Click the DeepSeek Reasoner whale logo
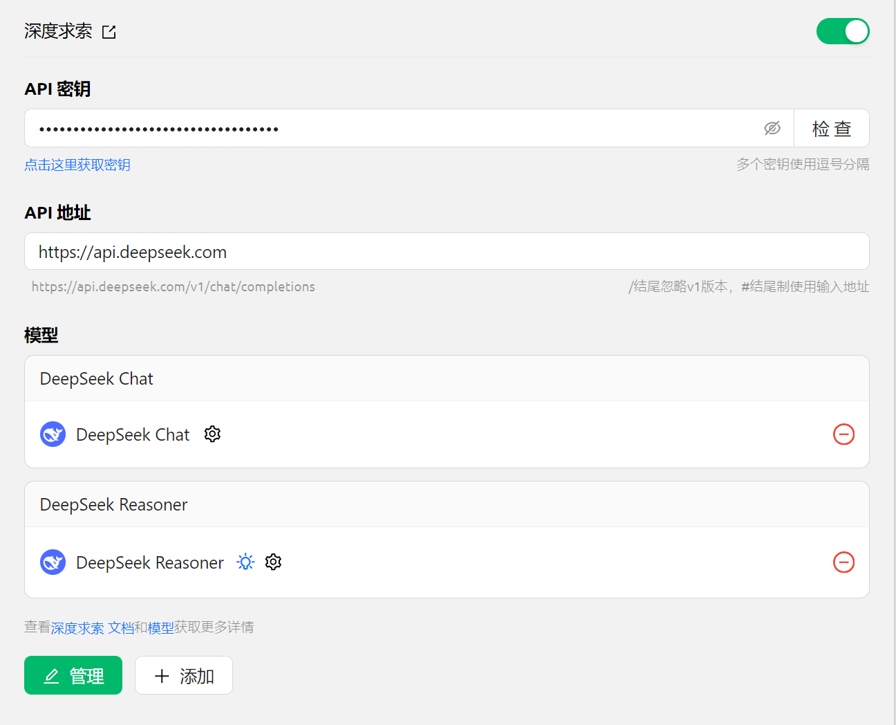This screenshot has width=896, height=725. pos(53,562)
